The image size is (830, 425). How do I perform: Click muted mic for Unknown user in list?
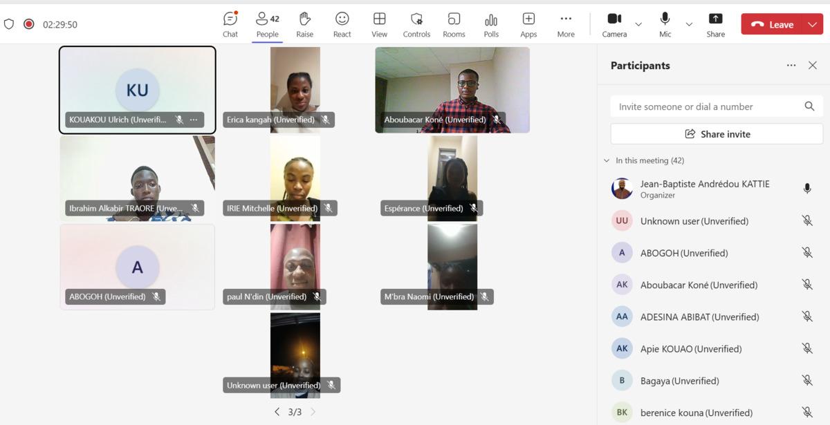(806, 221)
